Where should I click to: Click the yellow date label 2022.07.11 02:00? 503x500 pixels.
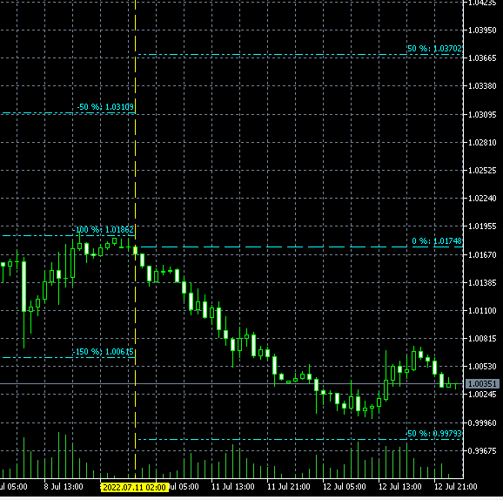(134, 487)
